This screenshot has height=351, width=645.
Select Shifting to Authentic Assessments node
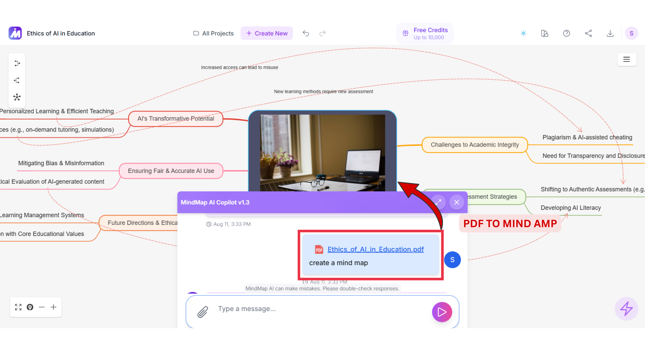click(x=593, y=189)
